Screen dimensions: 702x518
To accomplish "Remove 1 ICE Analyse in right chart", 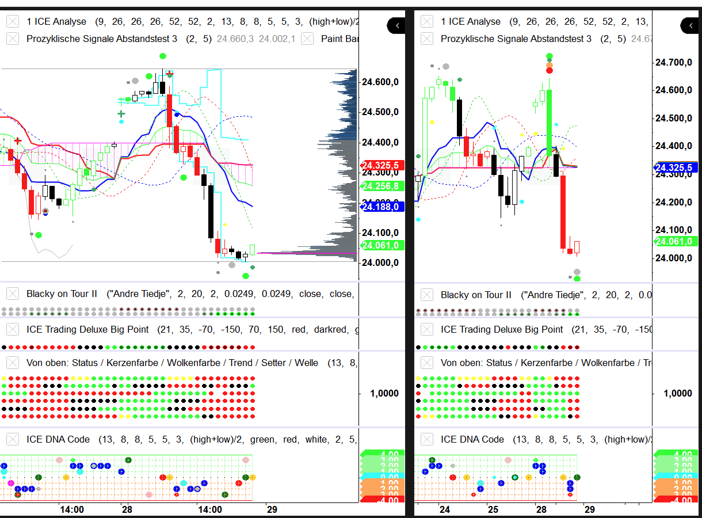I will click(427, 22).
